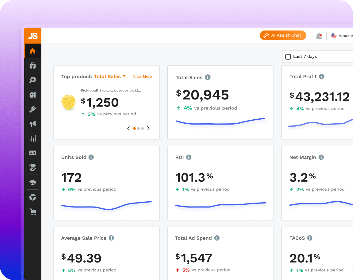Click the product name "Pickleball 3-pack, outdoor pickl..."
353x280 pixels.
point(111,90)
